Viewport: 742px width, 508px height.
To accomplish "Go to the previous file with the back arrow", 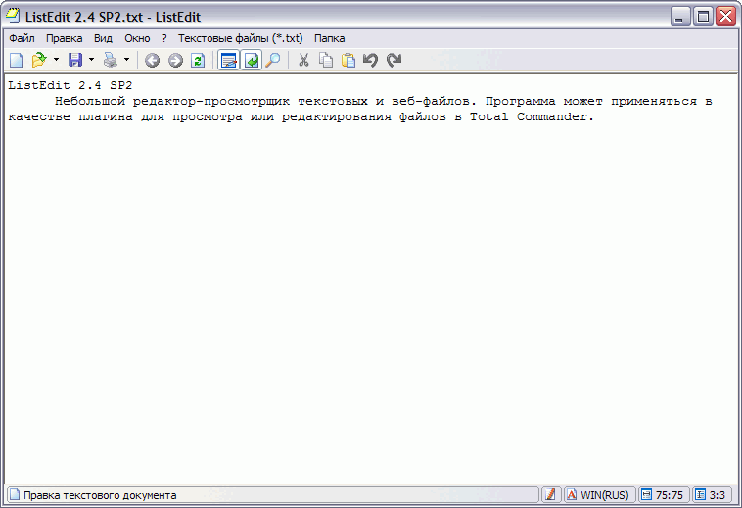I will coord(152,60).
